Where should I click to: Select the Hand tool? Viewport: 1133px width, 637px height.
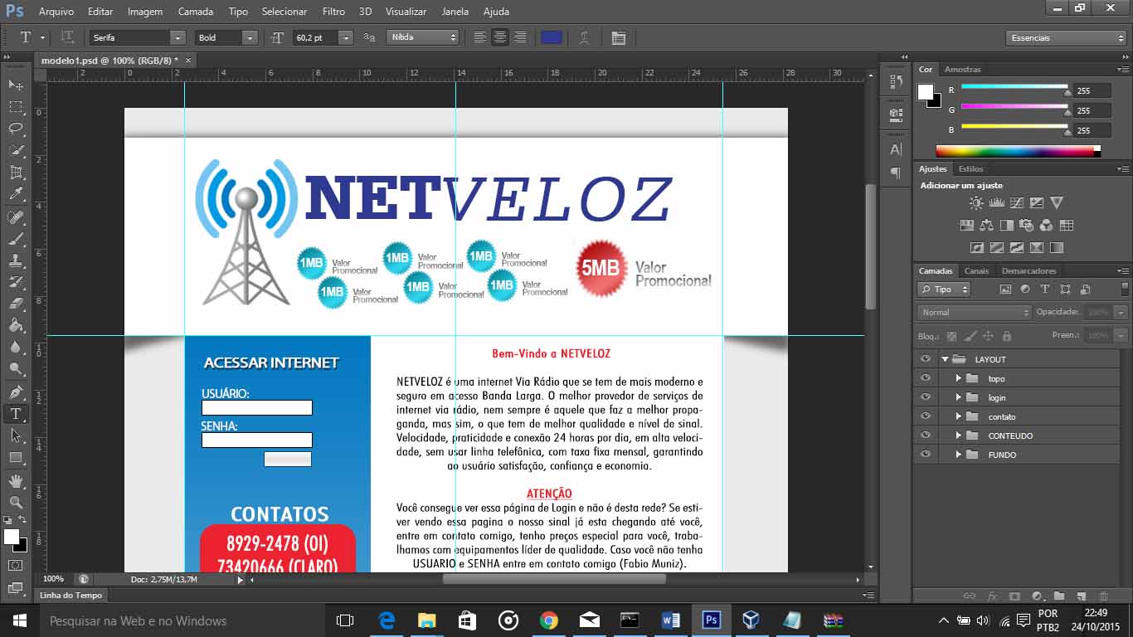coord(16,480)
